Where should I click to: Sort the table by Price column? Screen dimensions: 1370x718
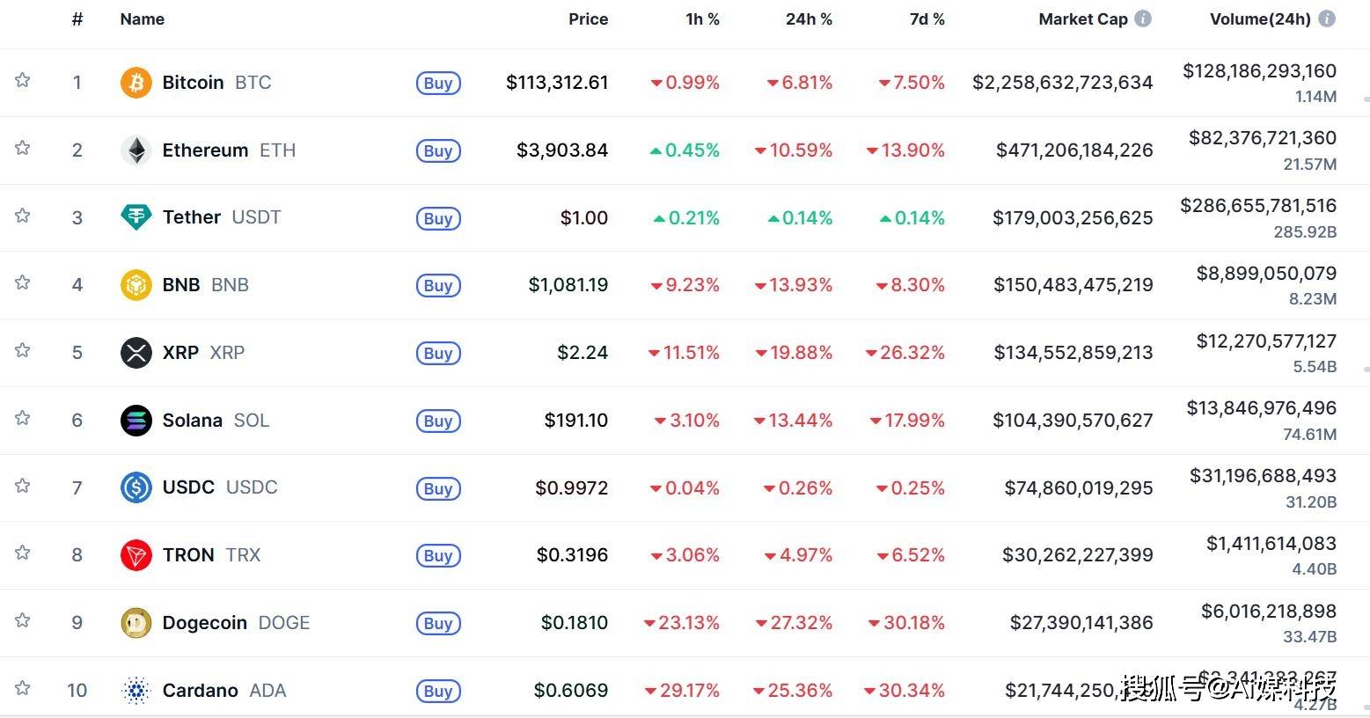588,18
